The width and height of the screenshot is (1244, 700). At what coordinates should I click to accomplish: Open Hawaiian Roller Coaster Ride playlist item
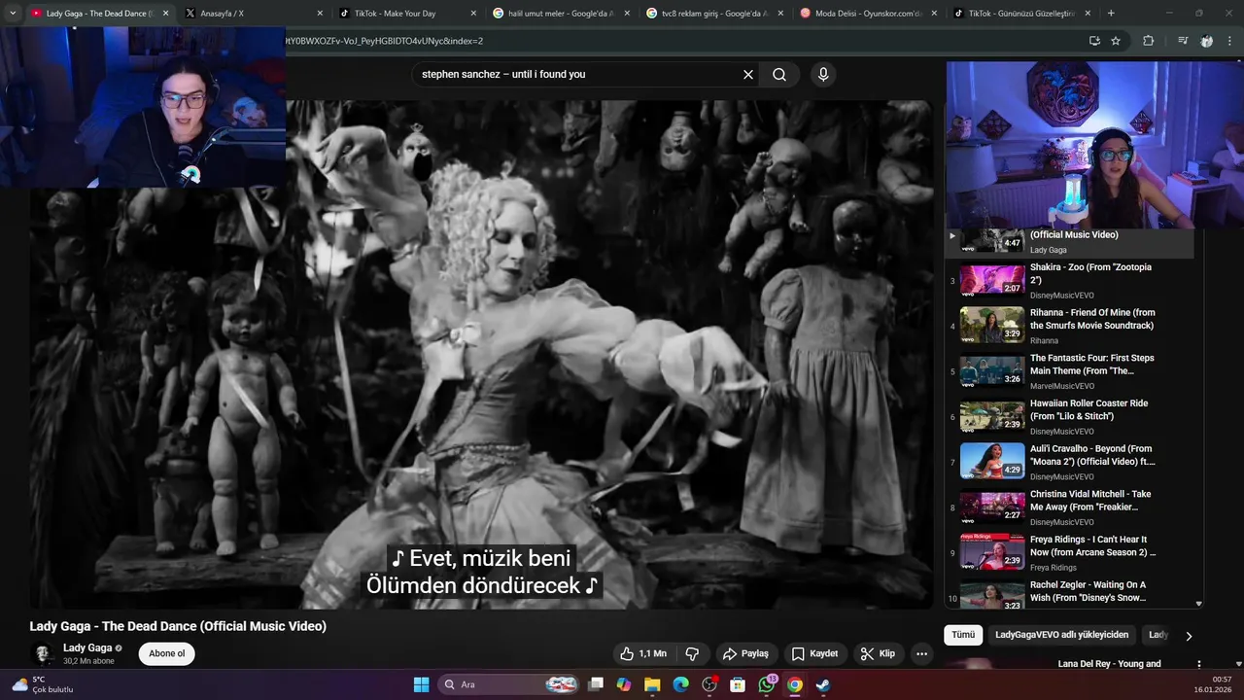1069,416
